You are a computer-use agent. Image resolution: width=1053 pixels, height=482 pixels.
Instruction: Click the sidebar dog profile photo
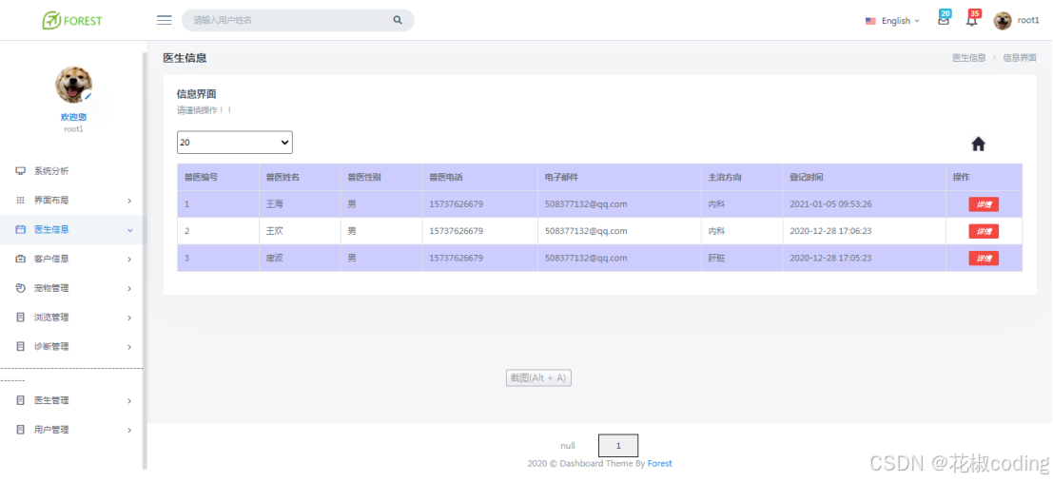(73, 85)
